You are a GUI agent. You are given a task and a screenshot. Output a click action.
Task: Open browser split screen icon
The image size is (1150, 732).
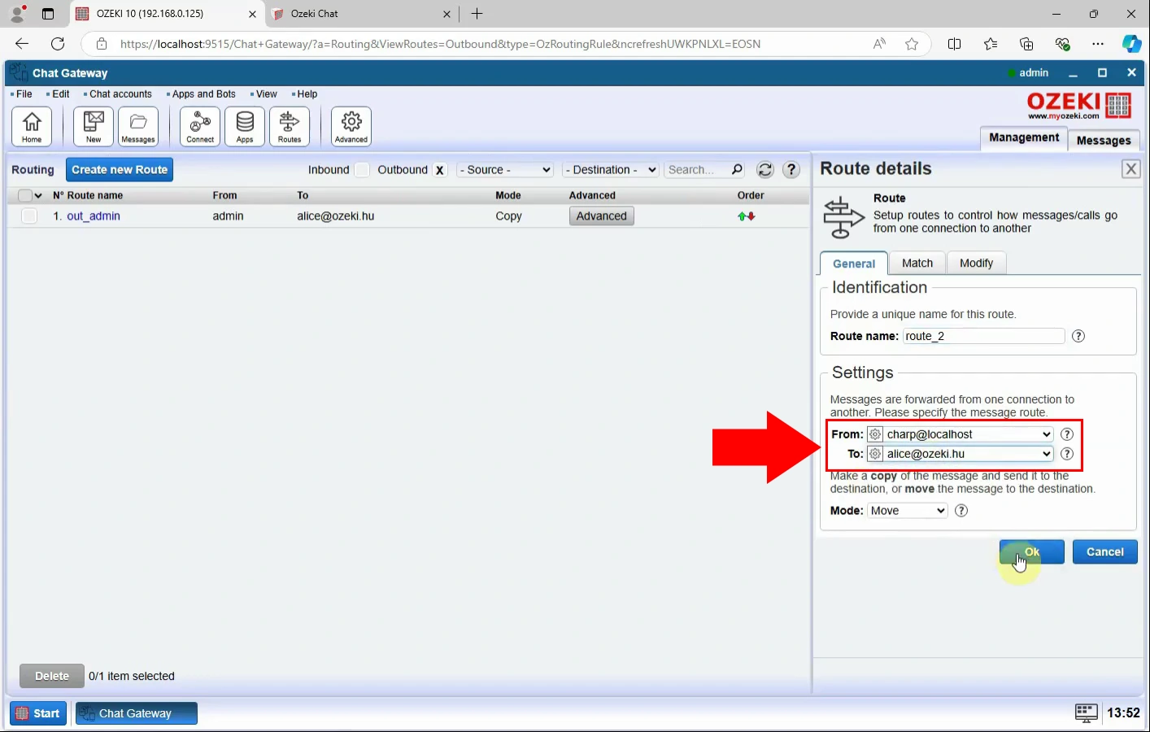pos(955,44)
